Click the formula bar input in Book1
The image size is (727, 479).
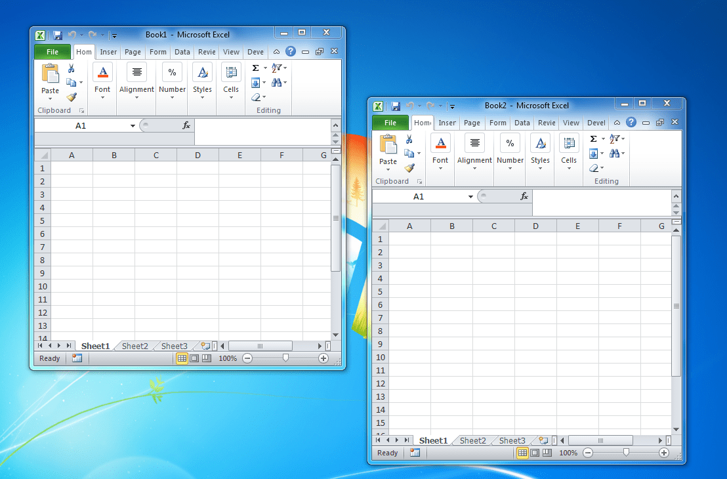pos(262,132)
